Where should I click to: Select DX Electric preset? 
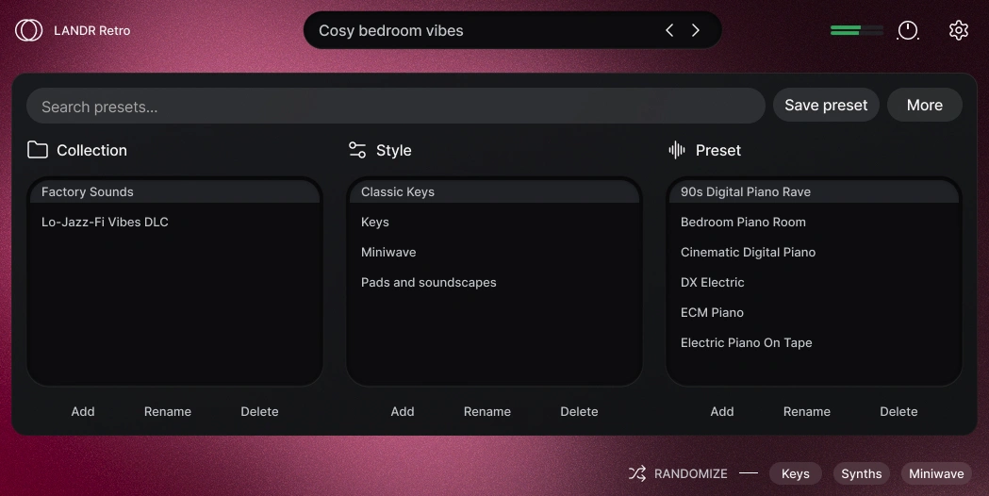814,283
